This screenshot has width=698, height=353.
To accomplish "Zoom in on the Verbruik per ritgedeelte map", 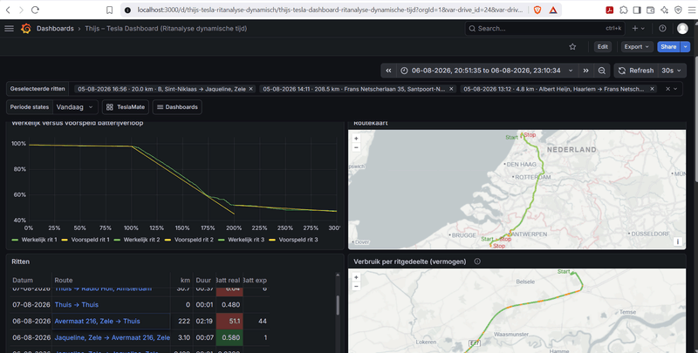I will pyautogui.click(x=356, y=277).
